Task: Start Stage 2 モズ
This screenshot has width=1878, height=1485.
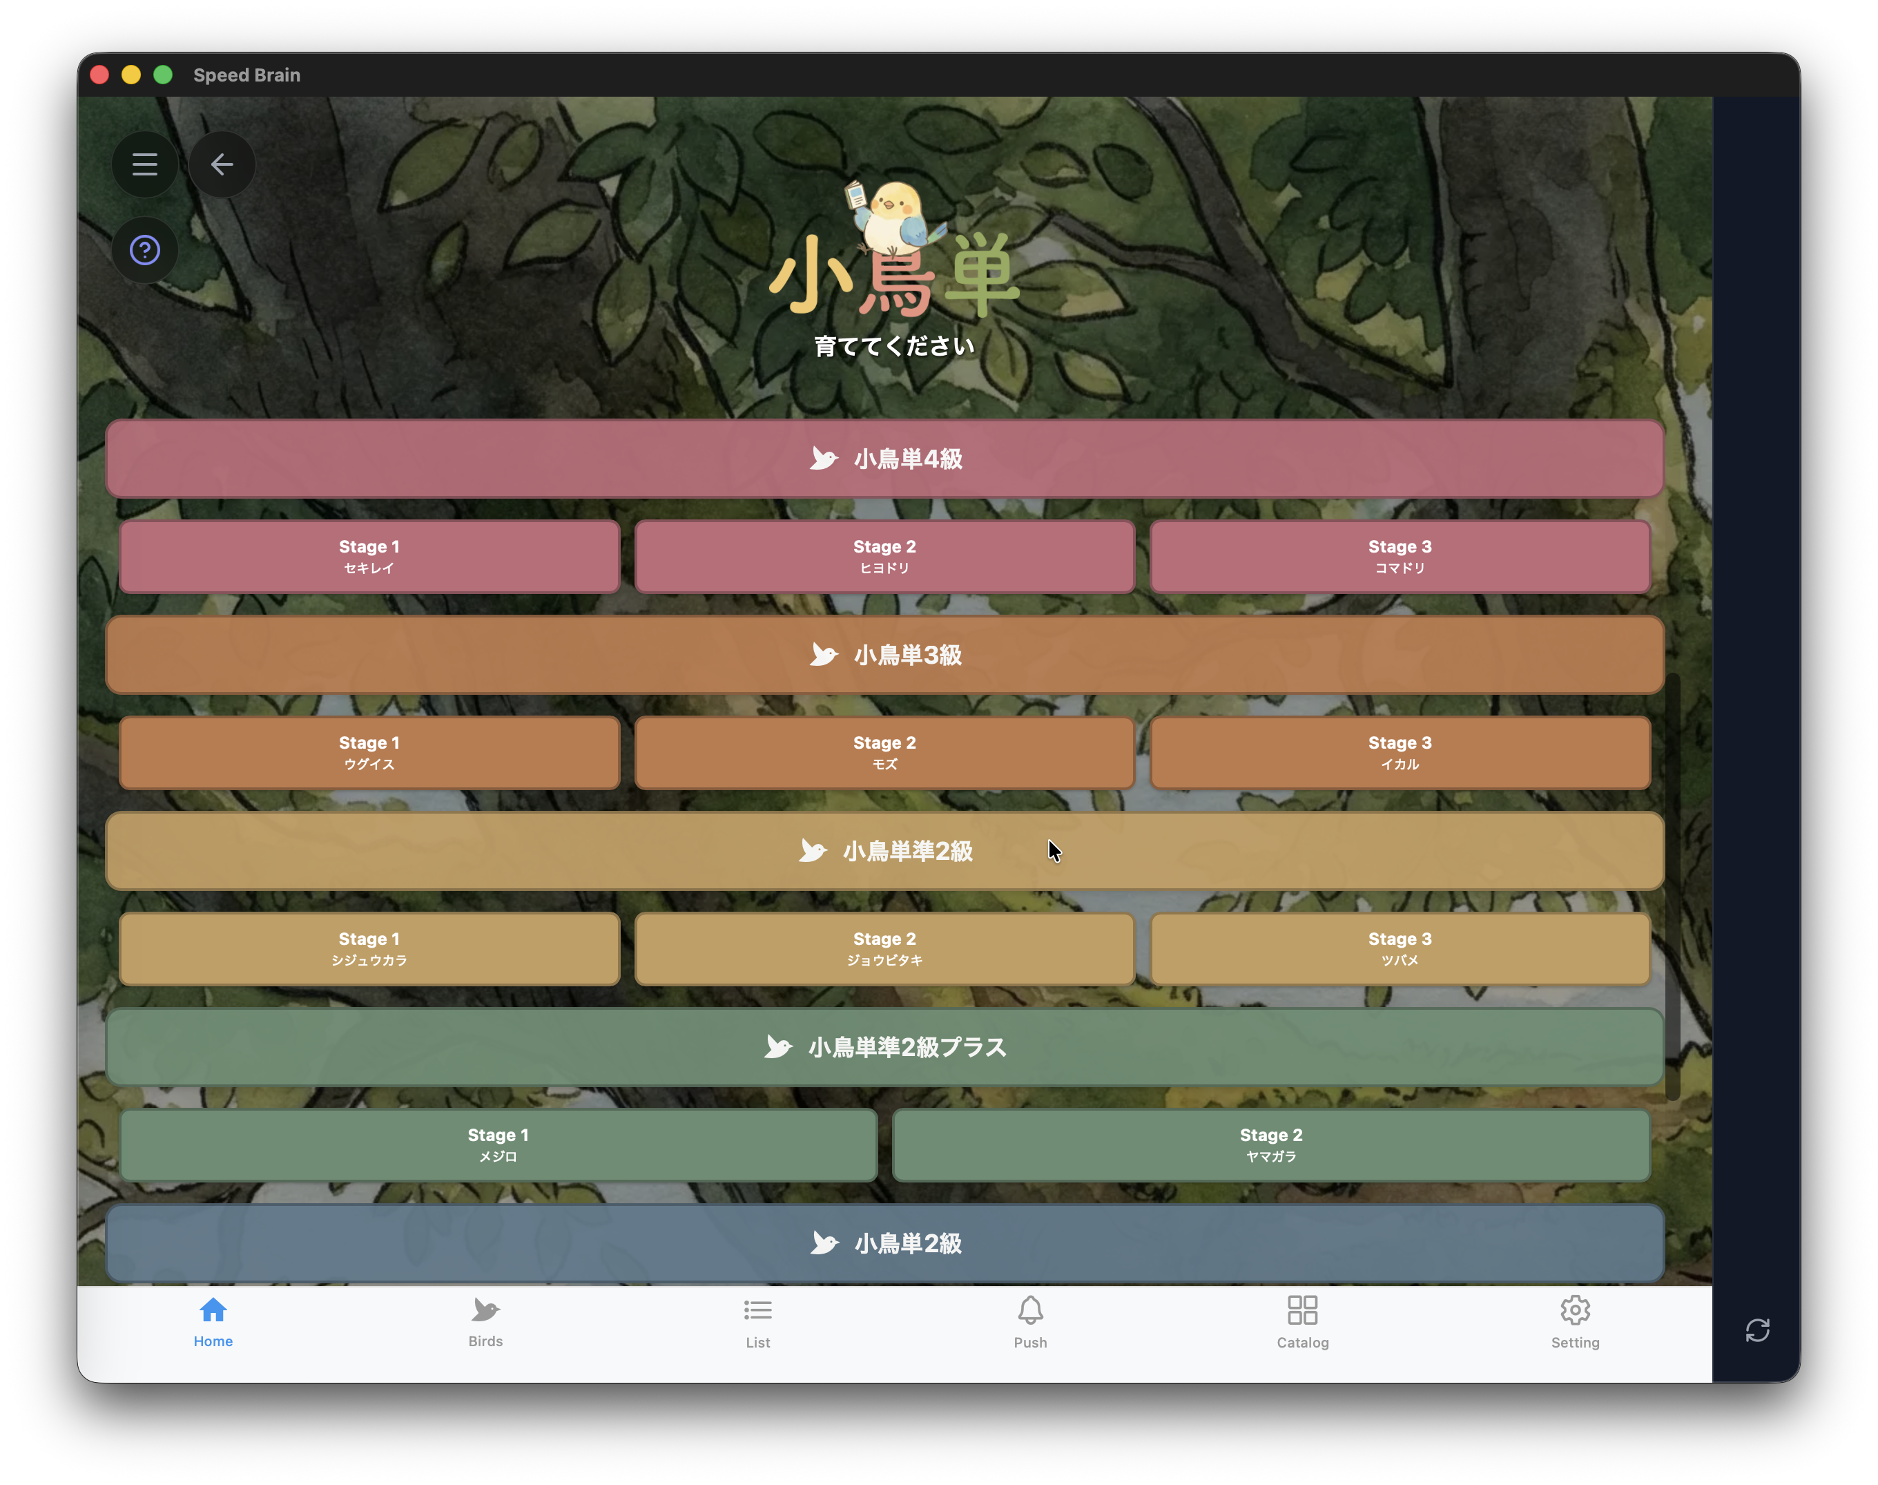Action: (x=884, y=752)
